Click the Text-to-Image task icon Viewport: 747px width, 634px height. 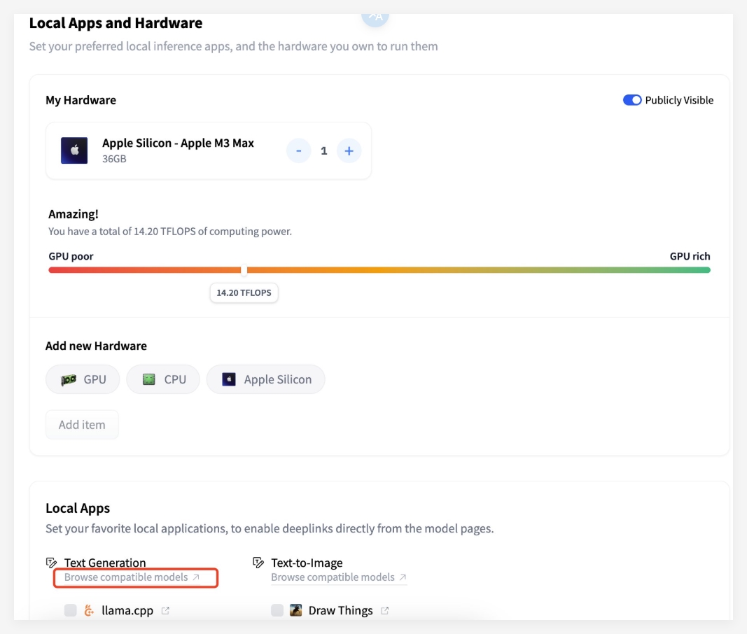[258, 563]
